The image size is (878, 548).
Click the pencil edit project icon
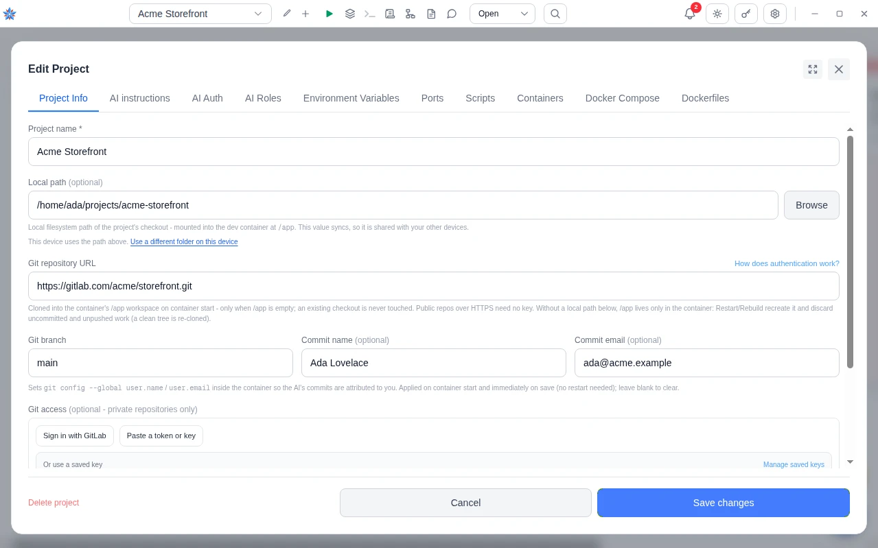(x=287, y=14)
